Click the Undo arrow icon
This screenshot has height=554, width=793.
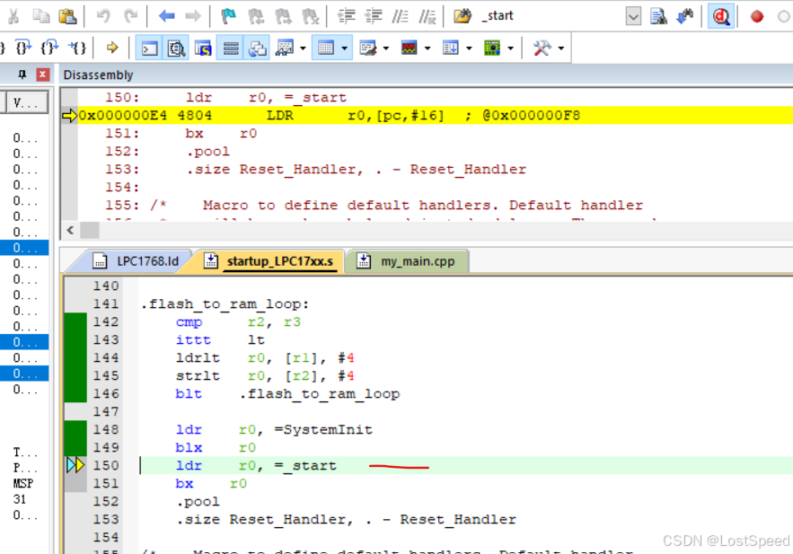(103, 16)
